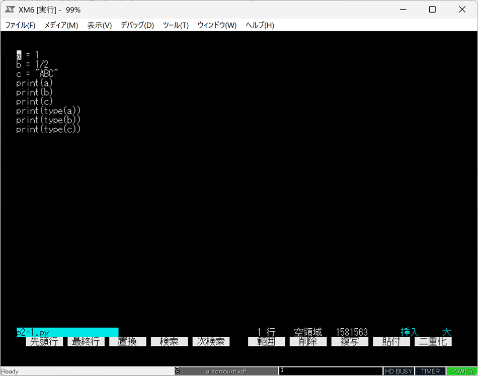
Task: Click the floppy icon beside automount.xdf
Action: (178, 370)
